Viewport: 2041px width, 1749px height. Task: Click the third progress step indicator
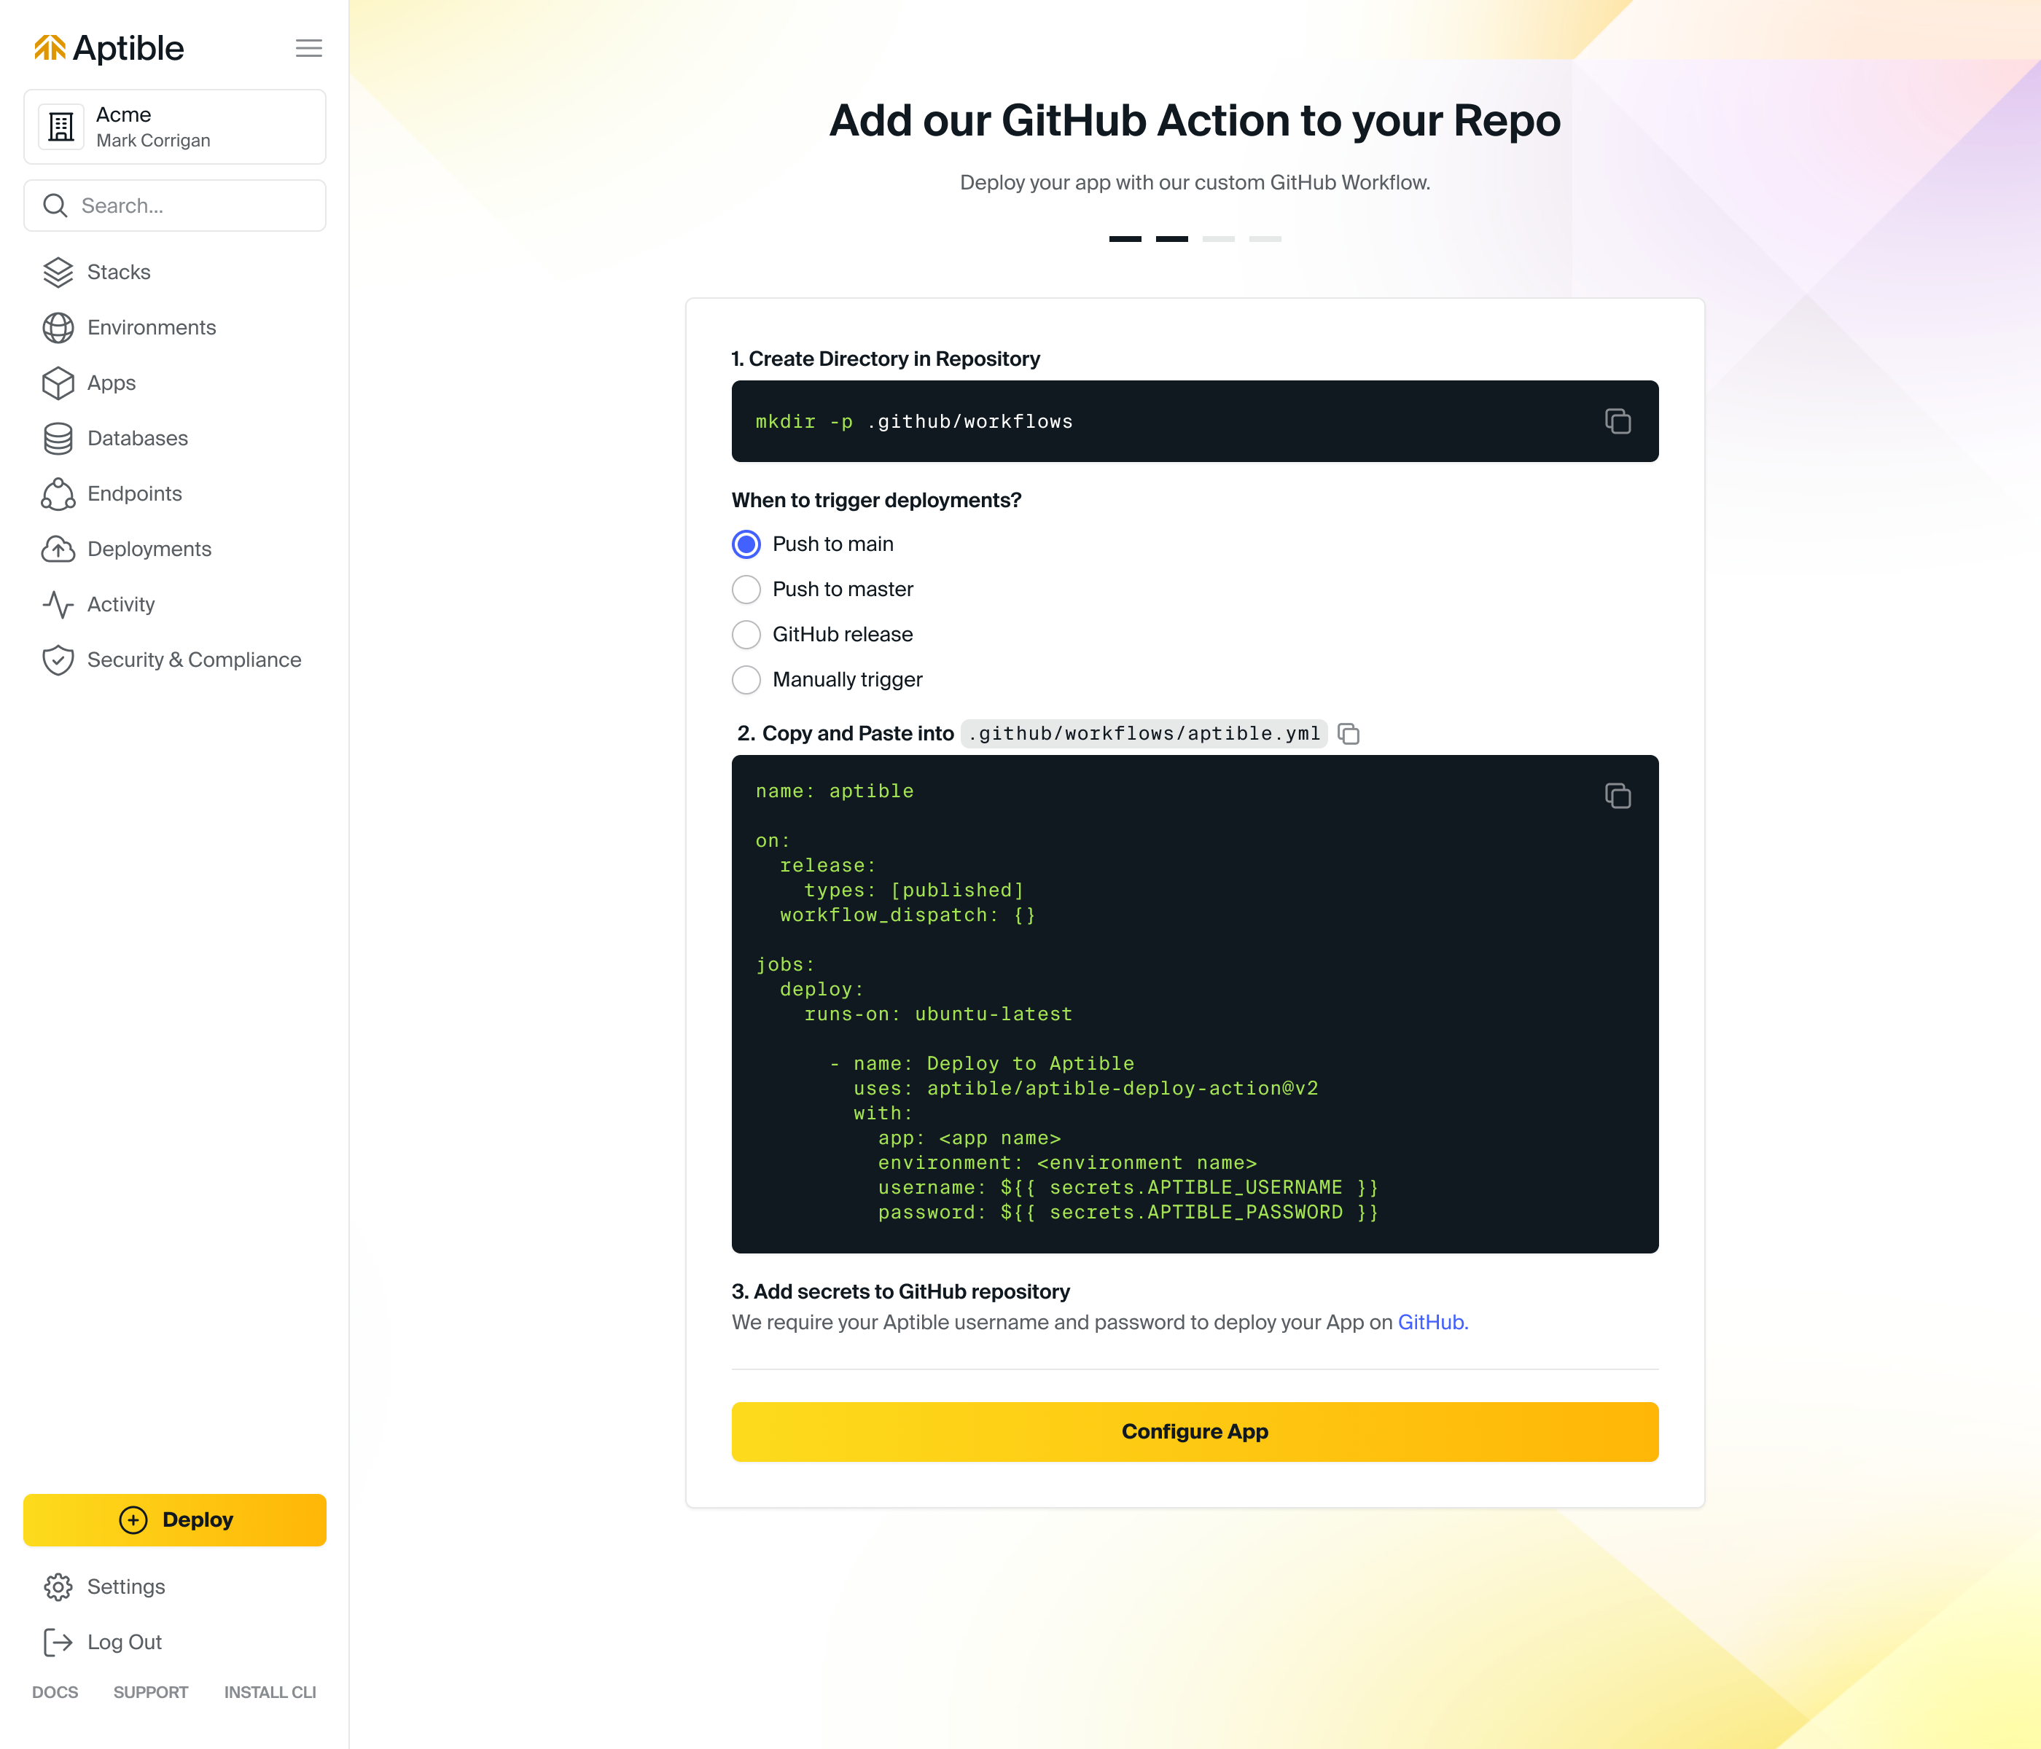coord(1219,238)
